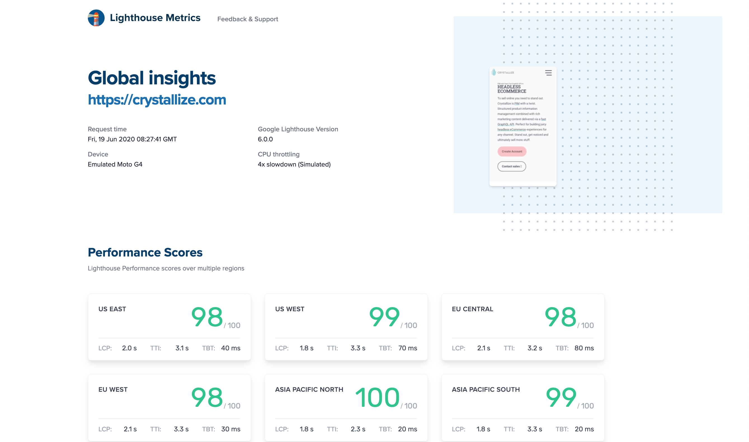Select the EU CENTRAL score card

tap(523, 327)
